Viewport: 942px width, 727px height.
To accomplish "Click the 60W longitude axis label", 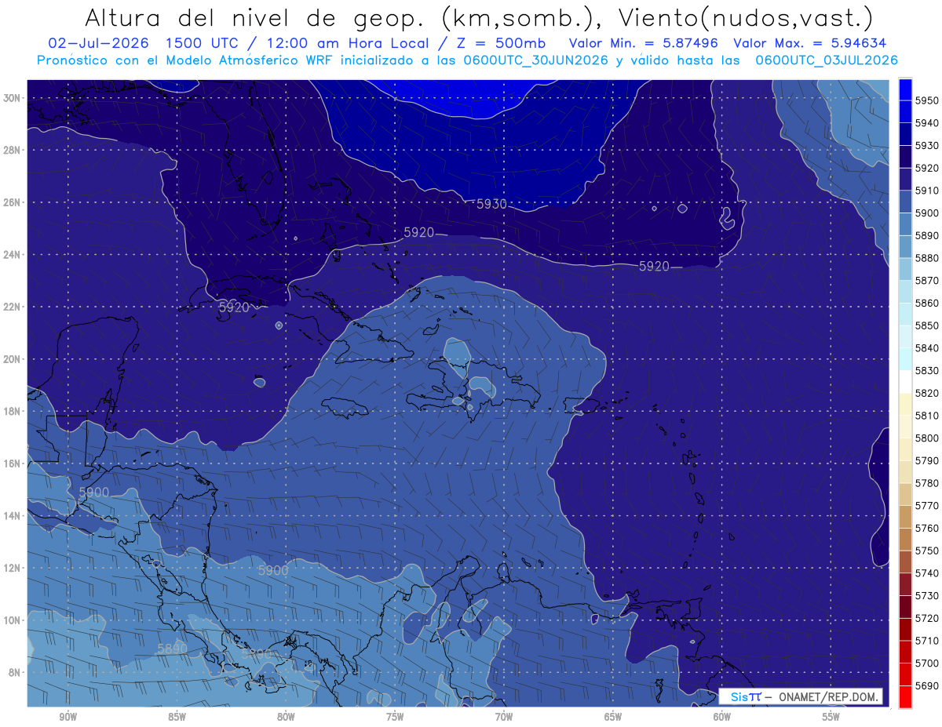I will coord(722,717).
